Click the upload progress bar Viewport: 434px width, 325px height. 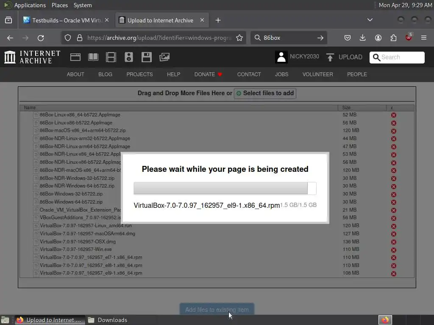tap(225, 188)
